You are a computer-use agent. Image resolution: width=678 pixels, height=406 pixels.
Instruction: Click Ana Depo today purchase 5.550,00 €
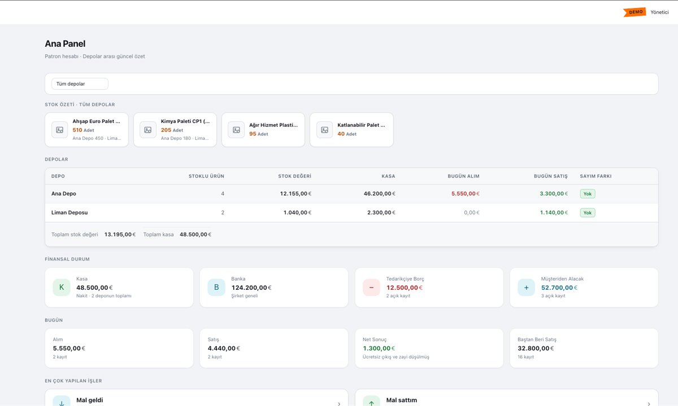point(466,193)
